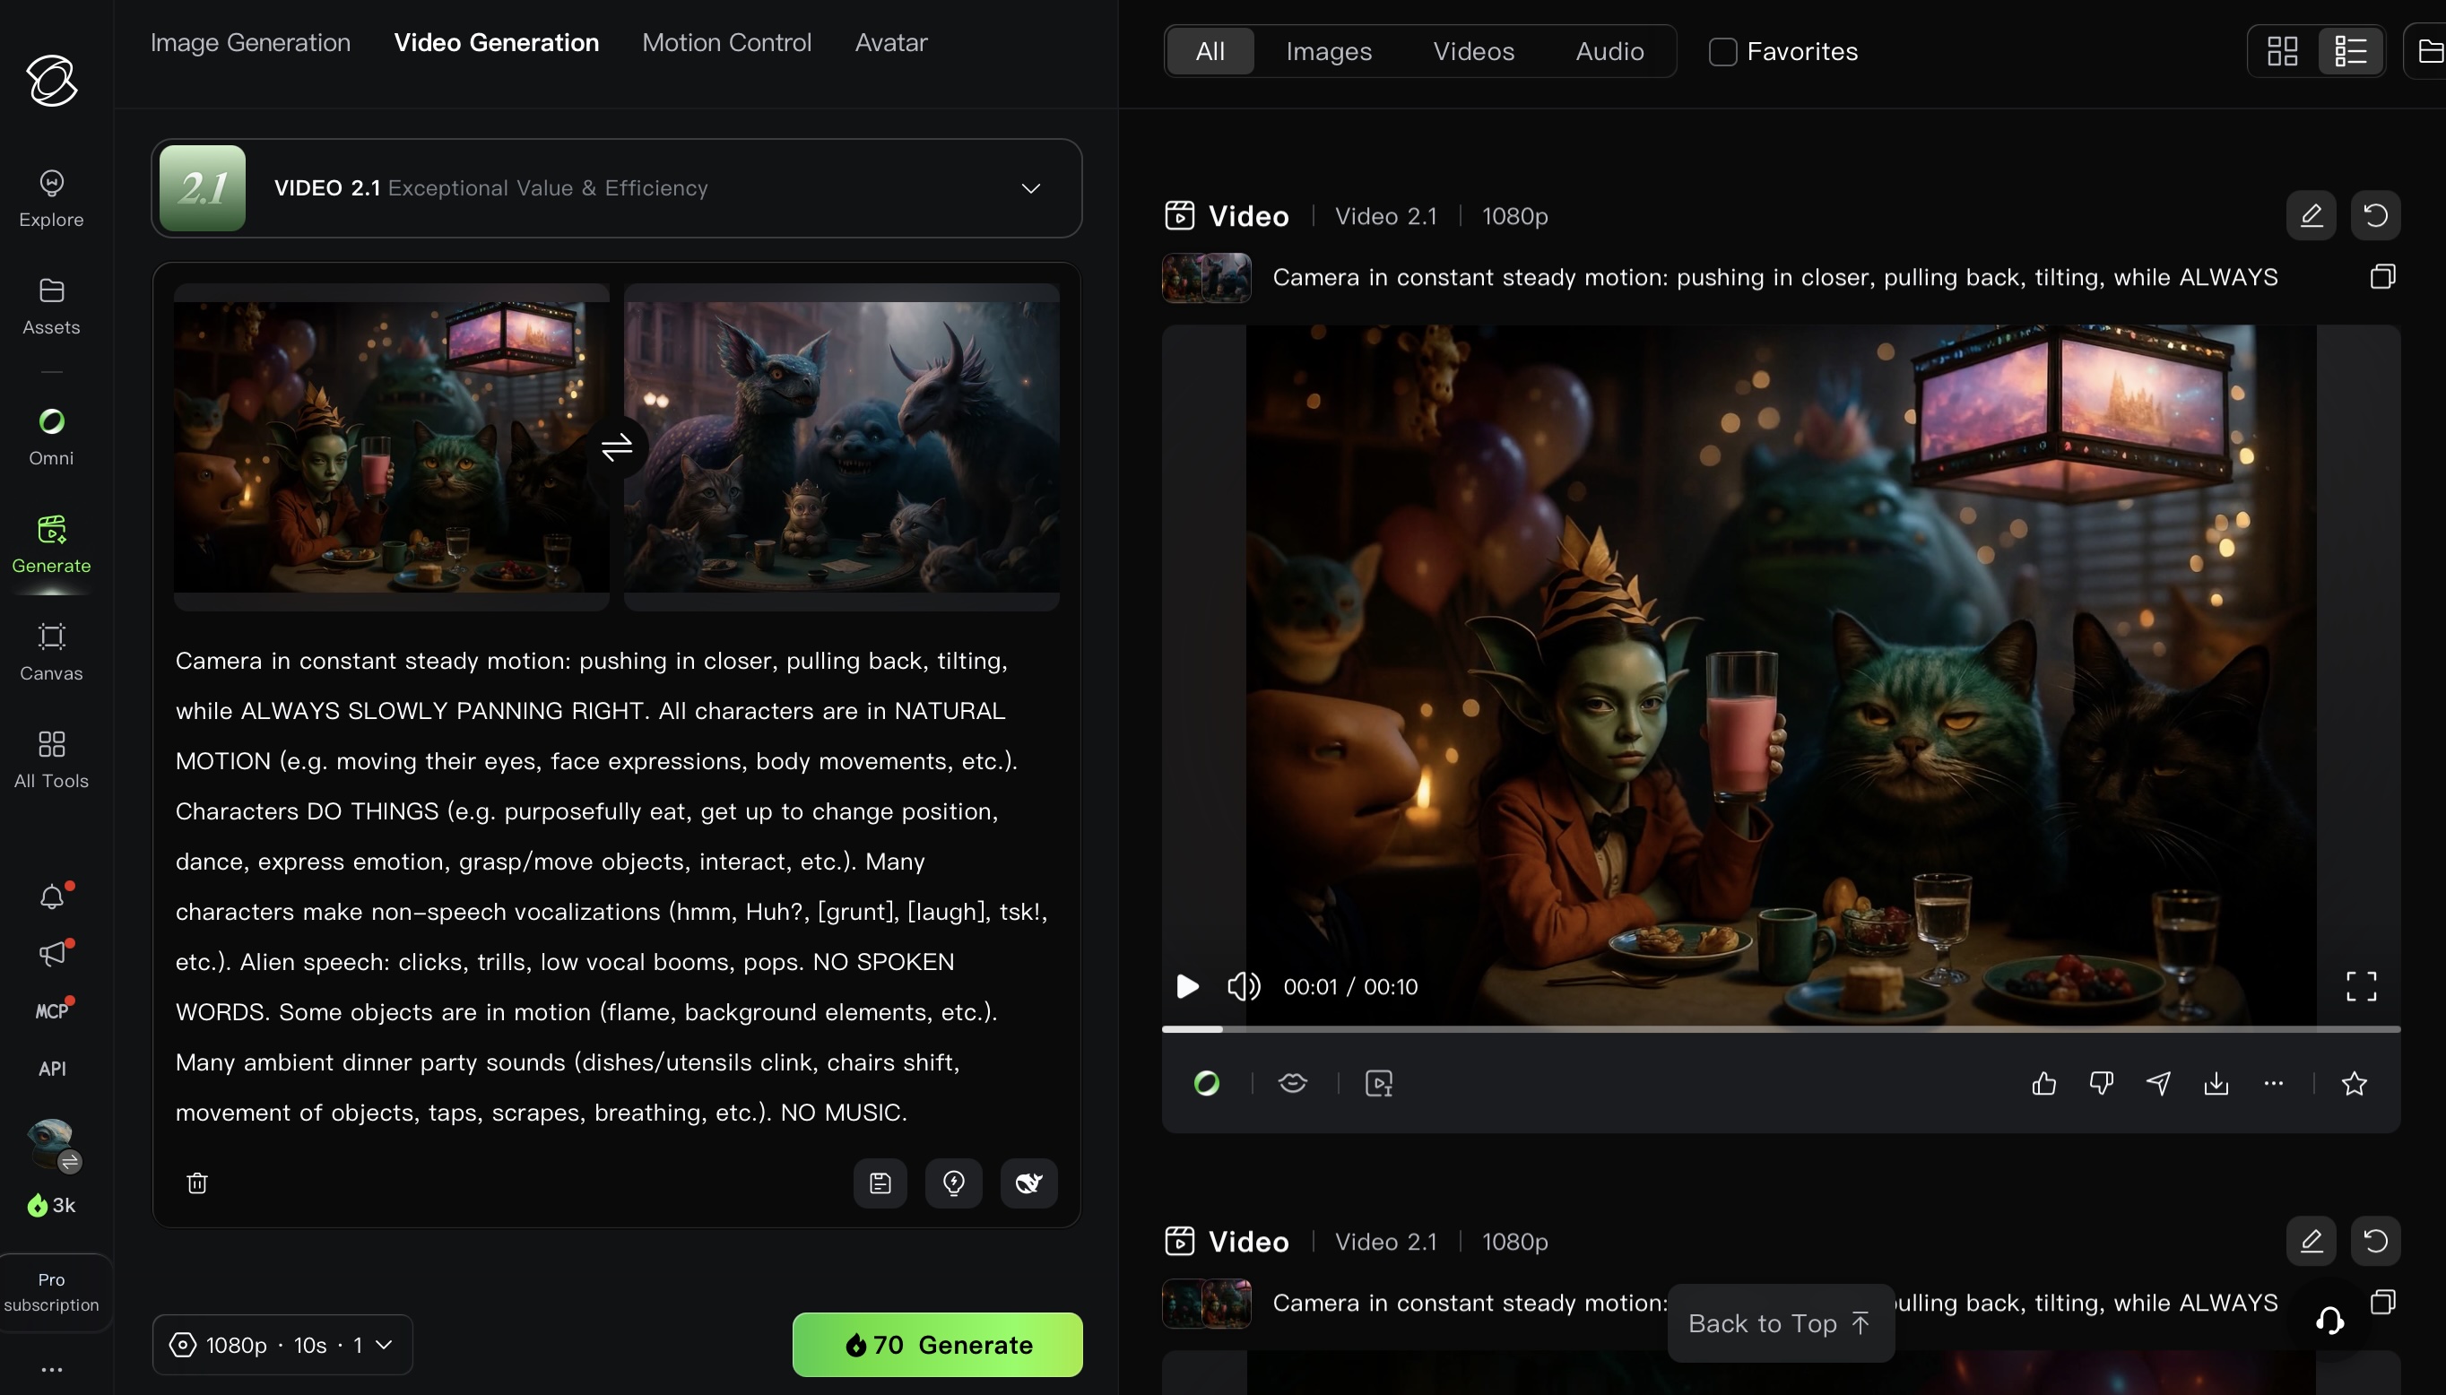2446x1395 pixels.
Task: Open Pro subscription in sidebar
Action: [x=52, y=1293]
